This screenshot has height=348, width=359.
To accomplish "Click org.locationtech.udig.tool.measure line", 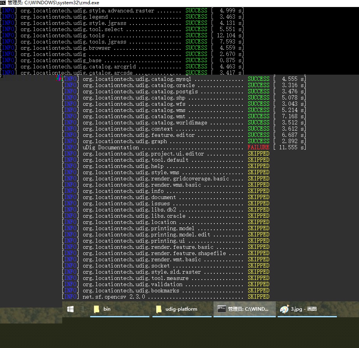I will [x=166, y=278].
